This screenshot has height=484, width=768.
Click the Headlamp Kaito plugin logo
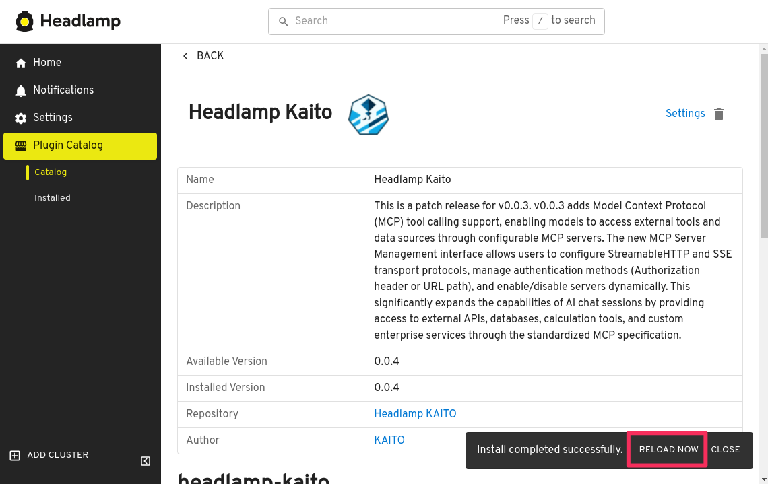(x=368, y=114)
